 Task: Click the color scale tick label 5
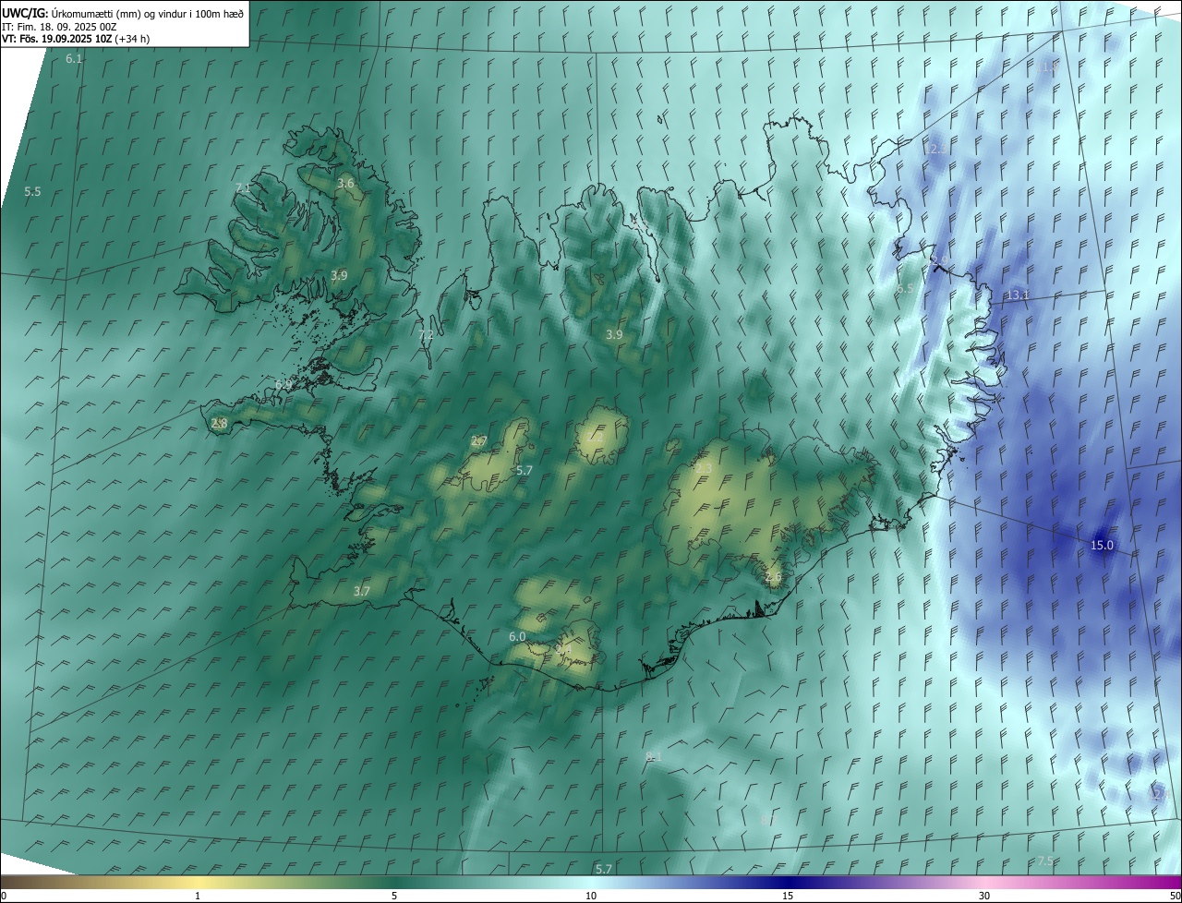(394, 896)
